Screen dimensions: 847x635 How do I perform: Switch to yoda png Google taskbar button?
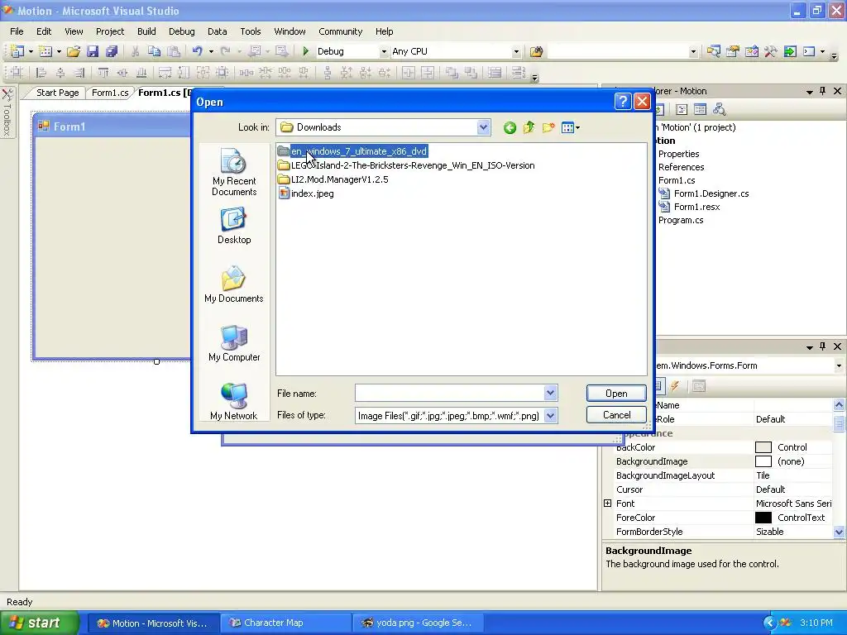418,623
